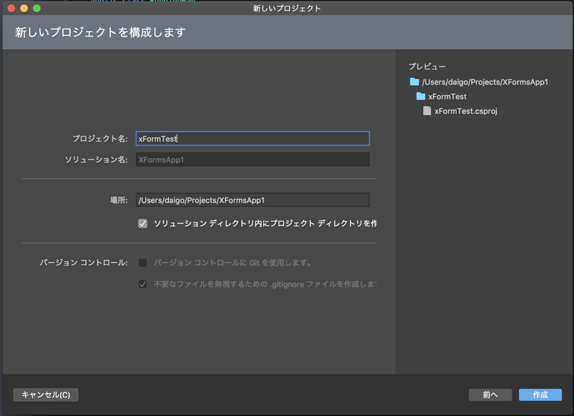Click the 場所 path field
Viewport: 574px width, 416px height.
coord(252,200)
